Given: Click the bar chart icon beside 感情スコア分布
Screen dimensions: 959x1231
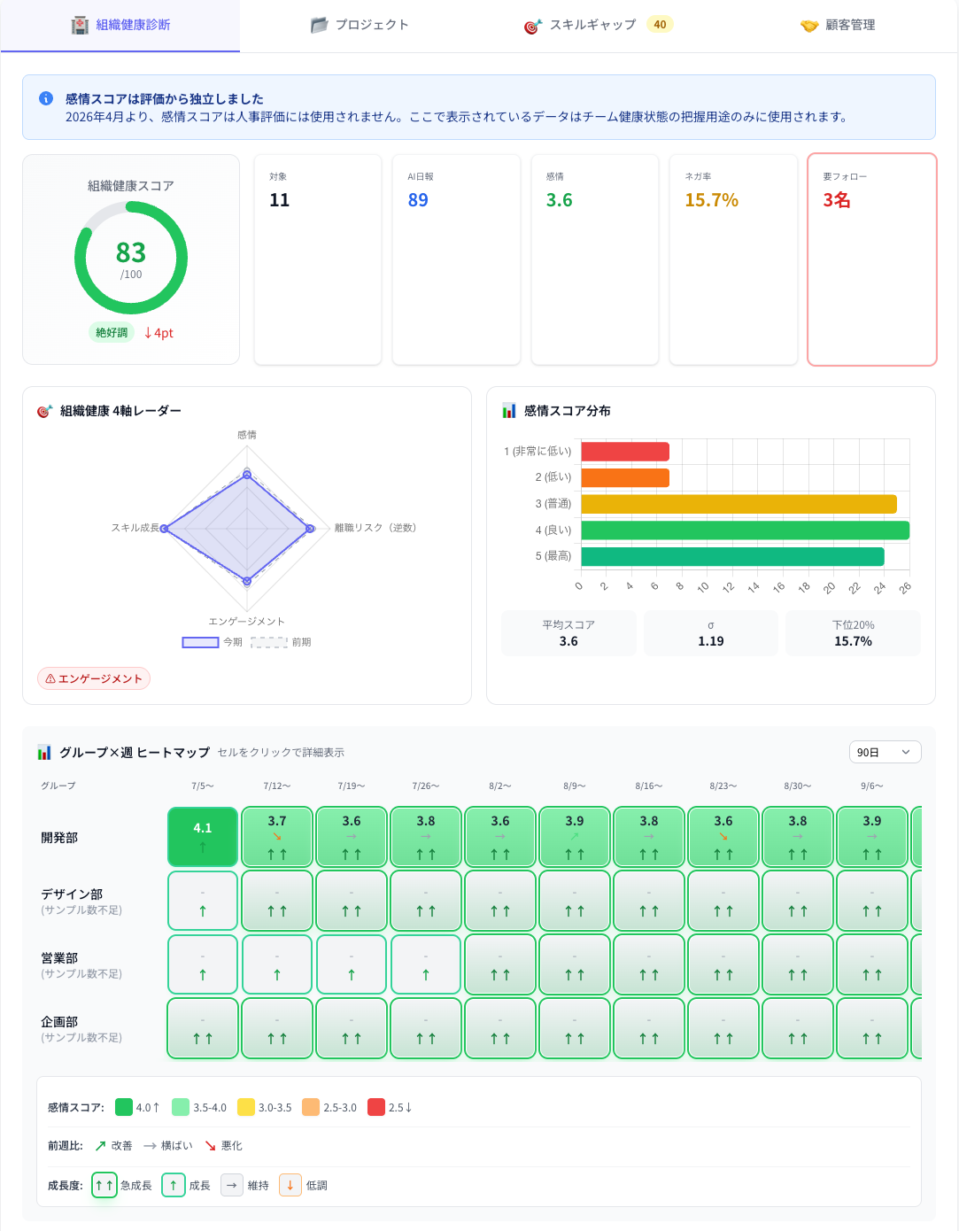Looking at the screenshot, I should 509,411.
